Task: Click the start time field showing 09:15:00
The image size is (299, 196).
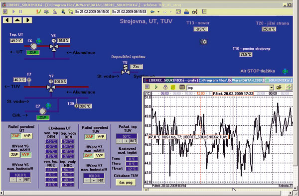Action: (92, 12)
